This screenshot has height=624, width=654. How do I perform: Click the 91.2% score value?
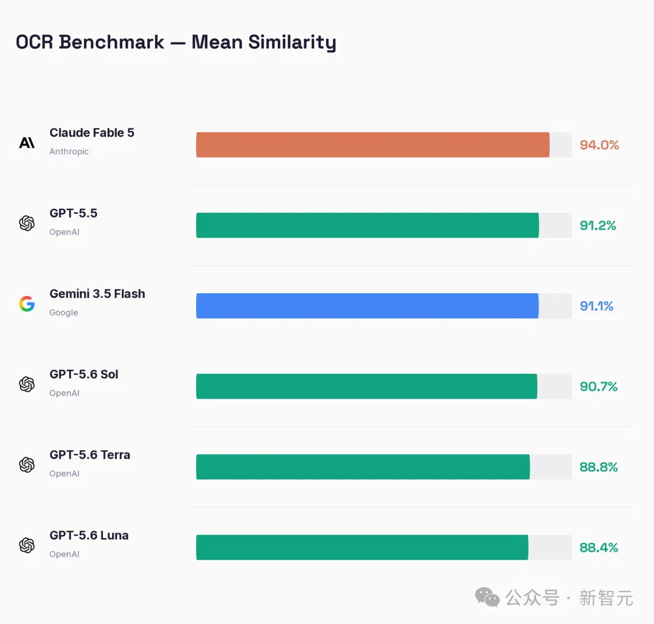[598, 225]
